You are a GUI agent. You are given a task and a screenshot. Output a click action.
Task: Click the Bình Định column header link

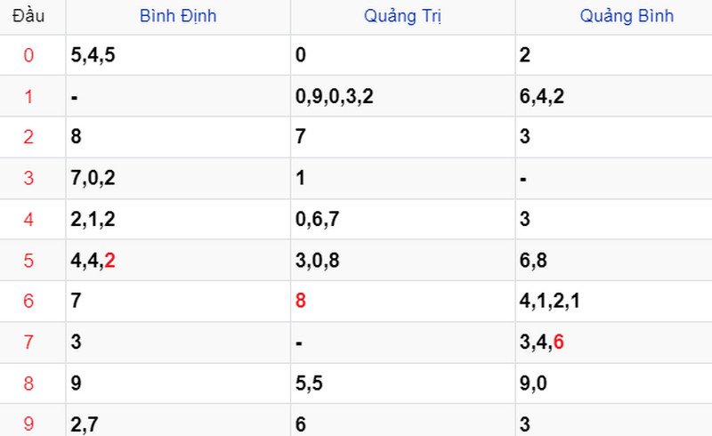[178, 16]
